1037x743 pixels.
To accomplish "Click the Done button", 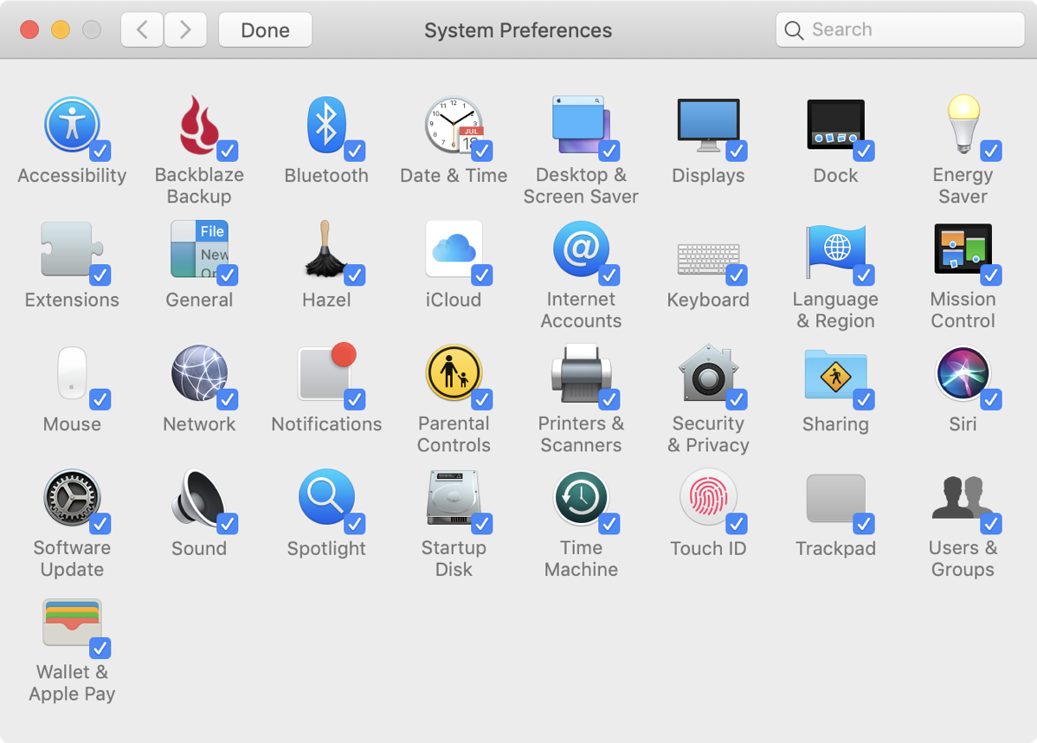I will tap(265, 29).
